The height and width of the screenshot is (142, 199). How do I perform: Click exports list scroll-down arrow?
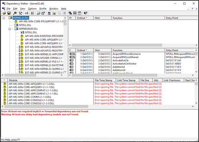196,72
